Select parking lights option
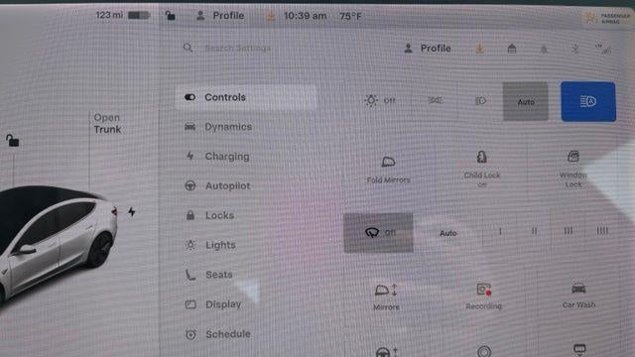This screenshot has height=357, width=635. 436,100
